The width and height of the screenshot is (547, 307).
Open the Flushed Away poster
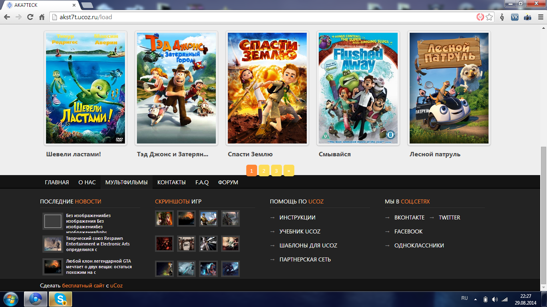click(358, 88)
